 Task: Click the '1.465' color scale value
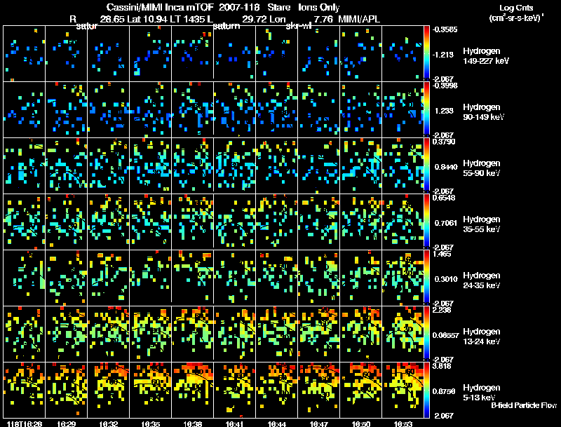[x=442, y=255]
